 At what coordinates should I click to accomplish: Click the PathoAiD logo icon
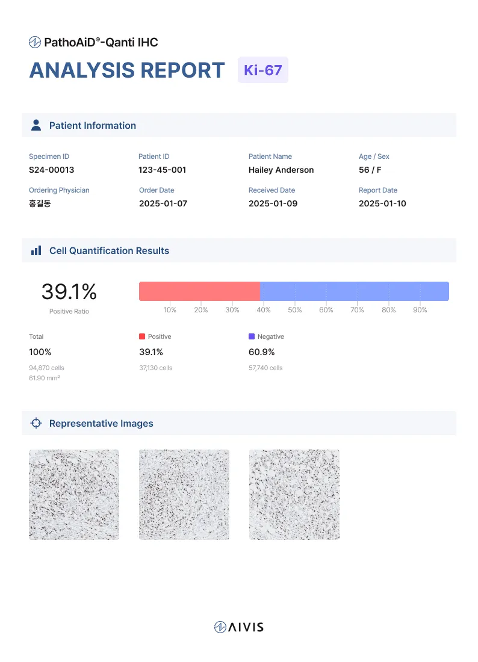tap(35, 42)
